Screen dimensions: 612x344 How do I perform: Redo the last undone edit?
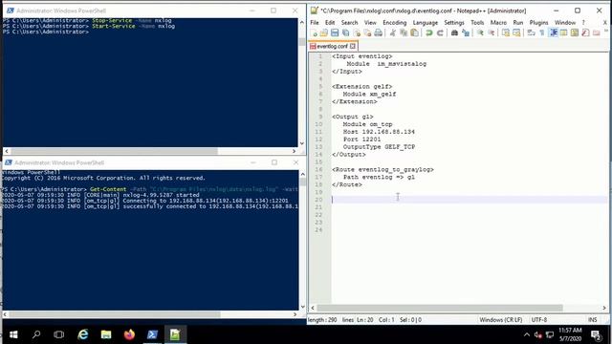coord(440,33)
